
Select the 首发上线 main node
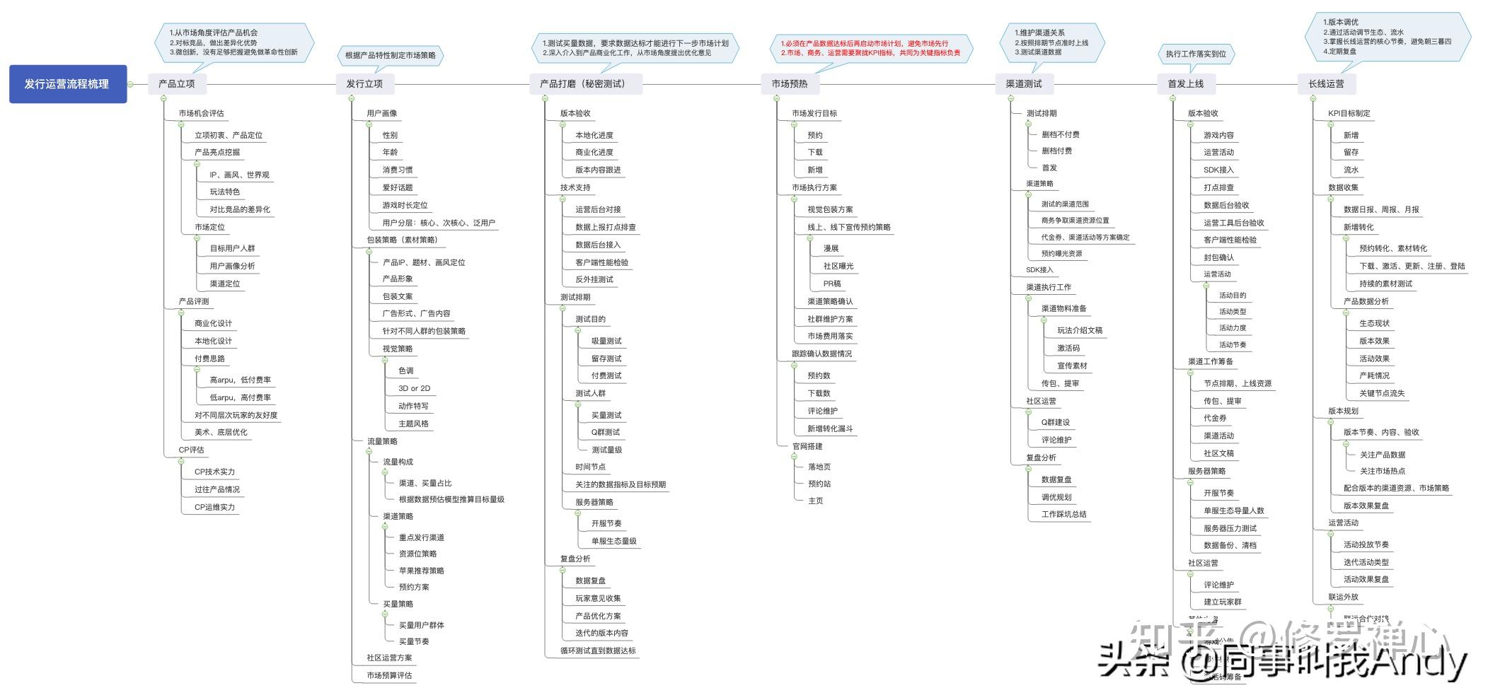[x=1186, y=84]
